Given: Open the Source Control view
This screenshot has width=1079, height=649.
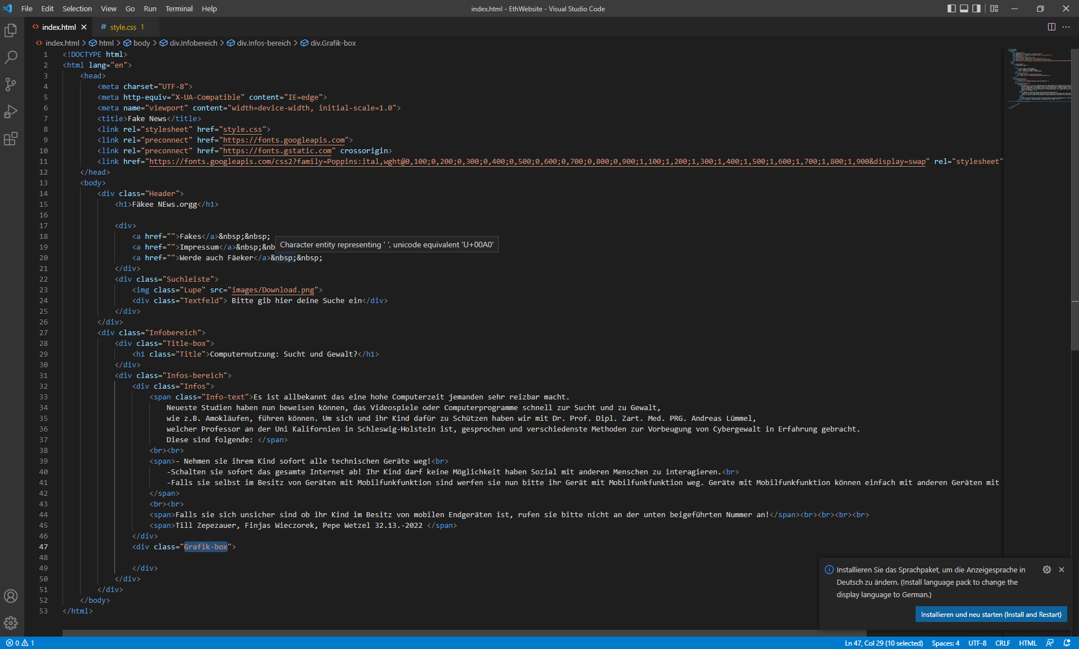Looking at the screenshot, I should click(11, 85).
